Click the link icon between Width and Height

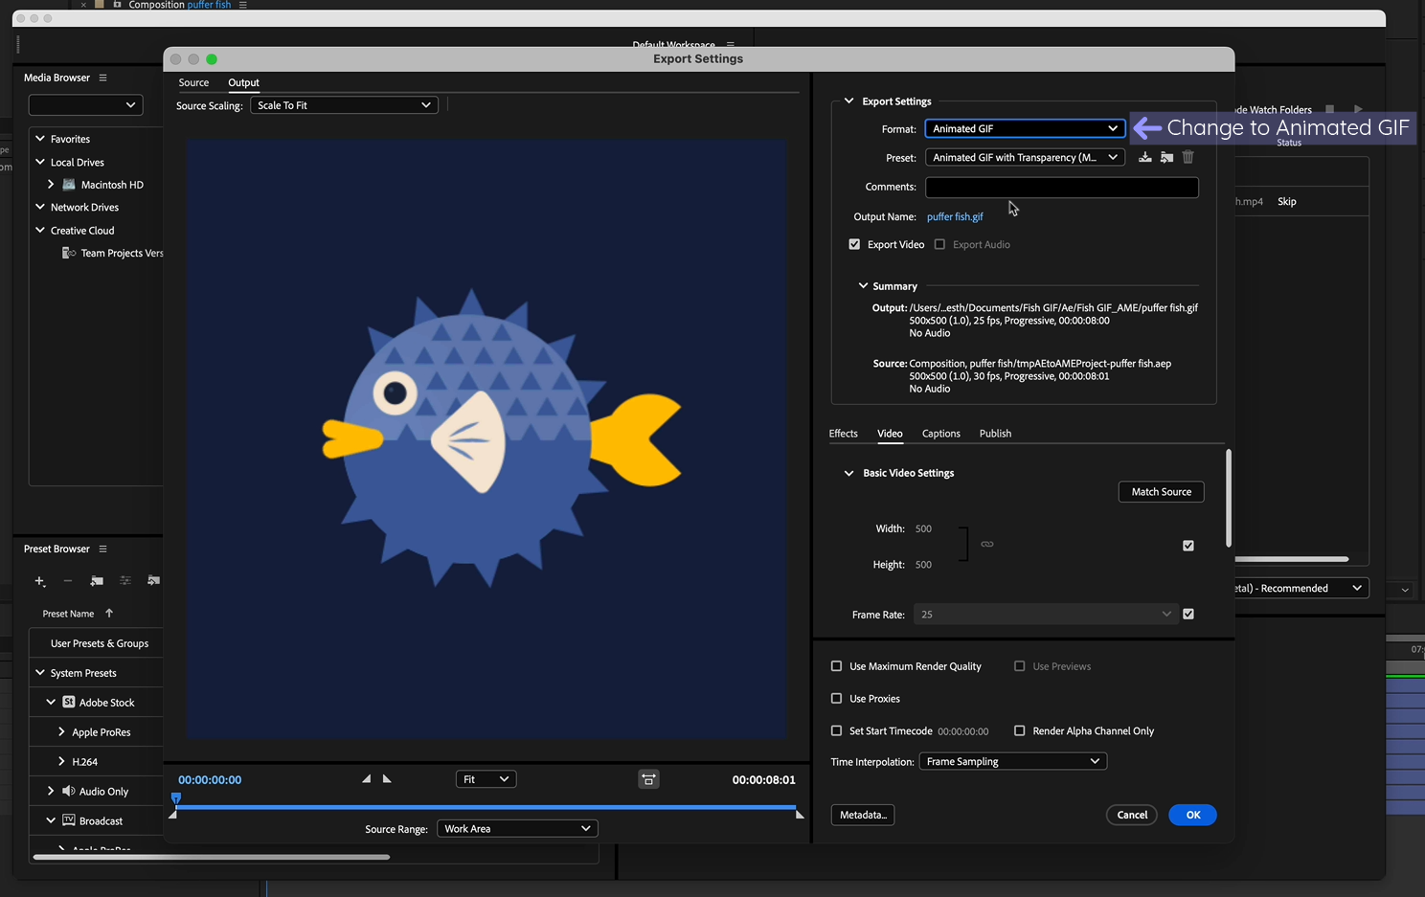(x=986, y=544)
